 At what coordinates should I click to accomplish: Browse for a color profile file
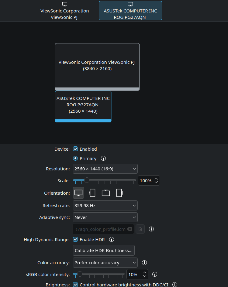[140, 229]
